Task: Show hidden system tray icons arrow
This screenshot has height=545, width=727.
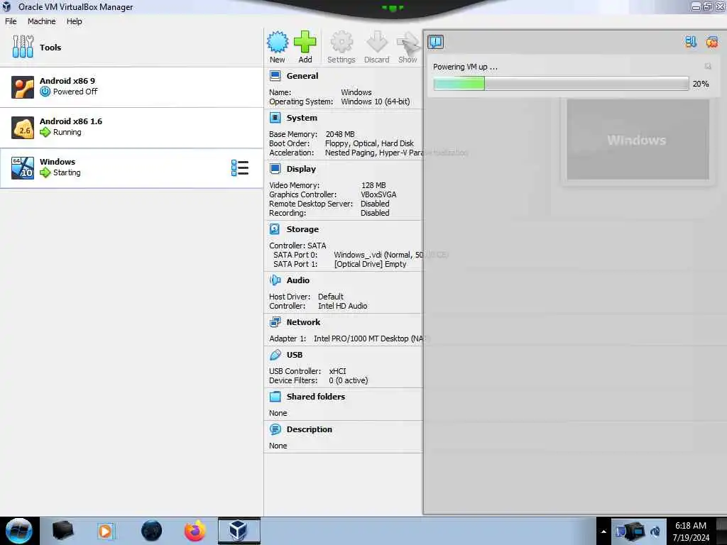Action: pyautogui.click(x=603, y=532)
